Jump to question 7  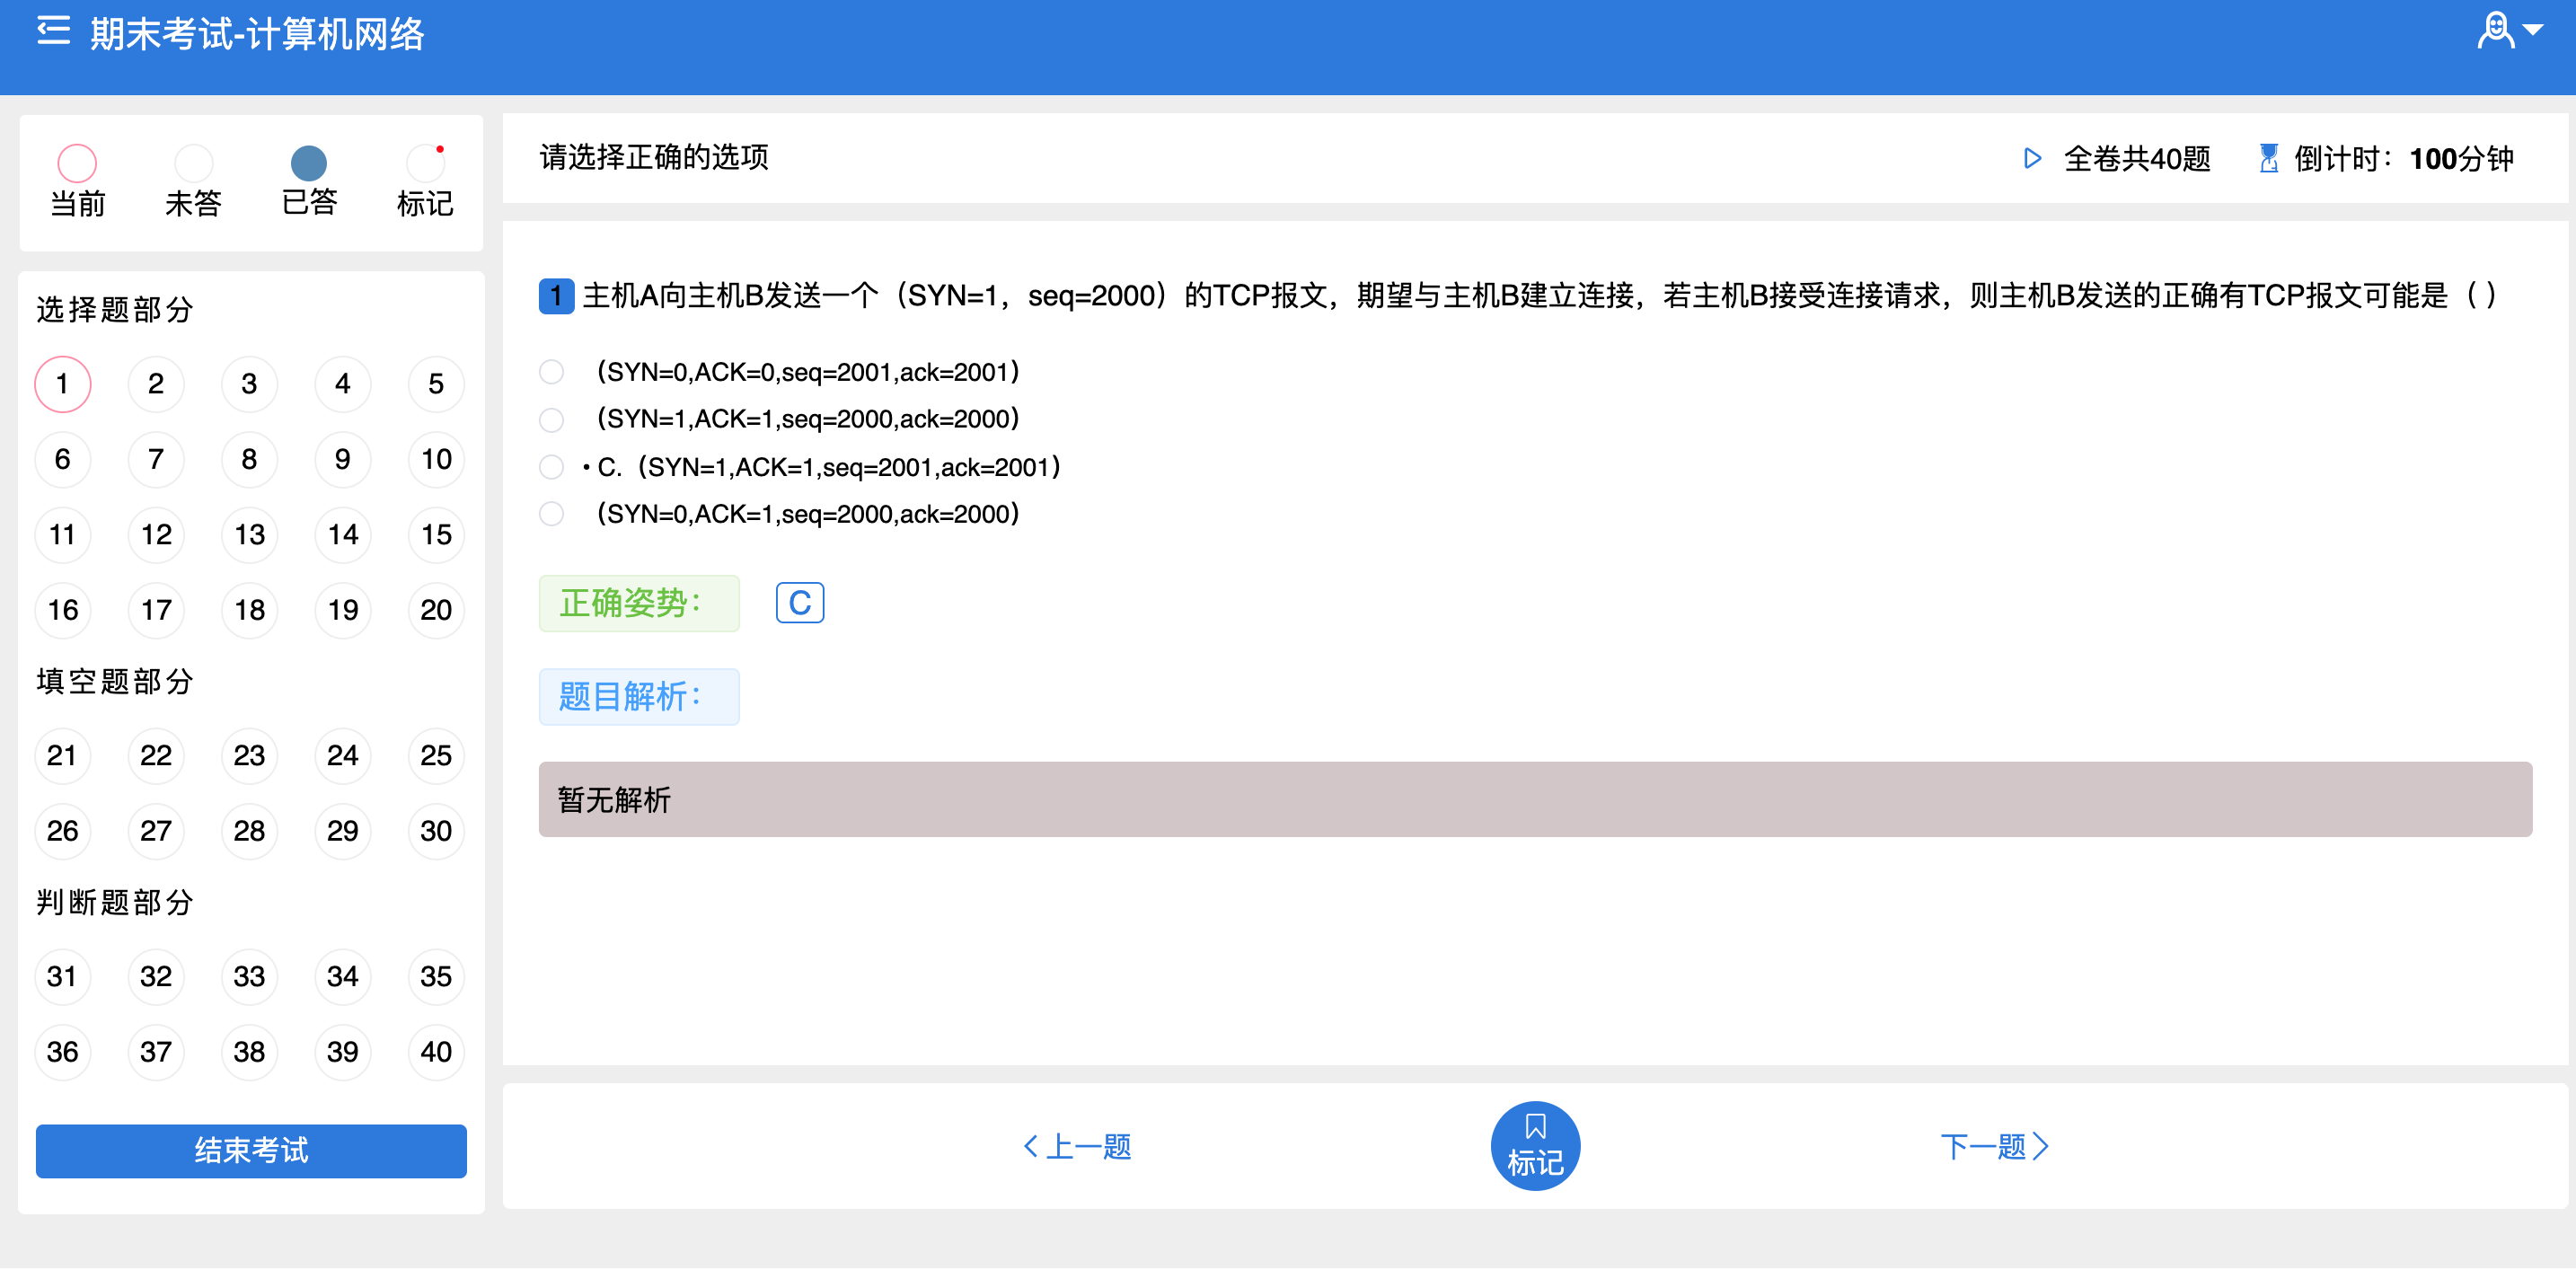(156, 460)
